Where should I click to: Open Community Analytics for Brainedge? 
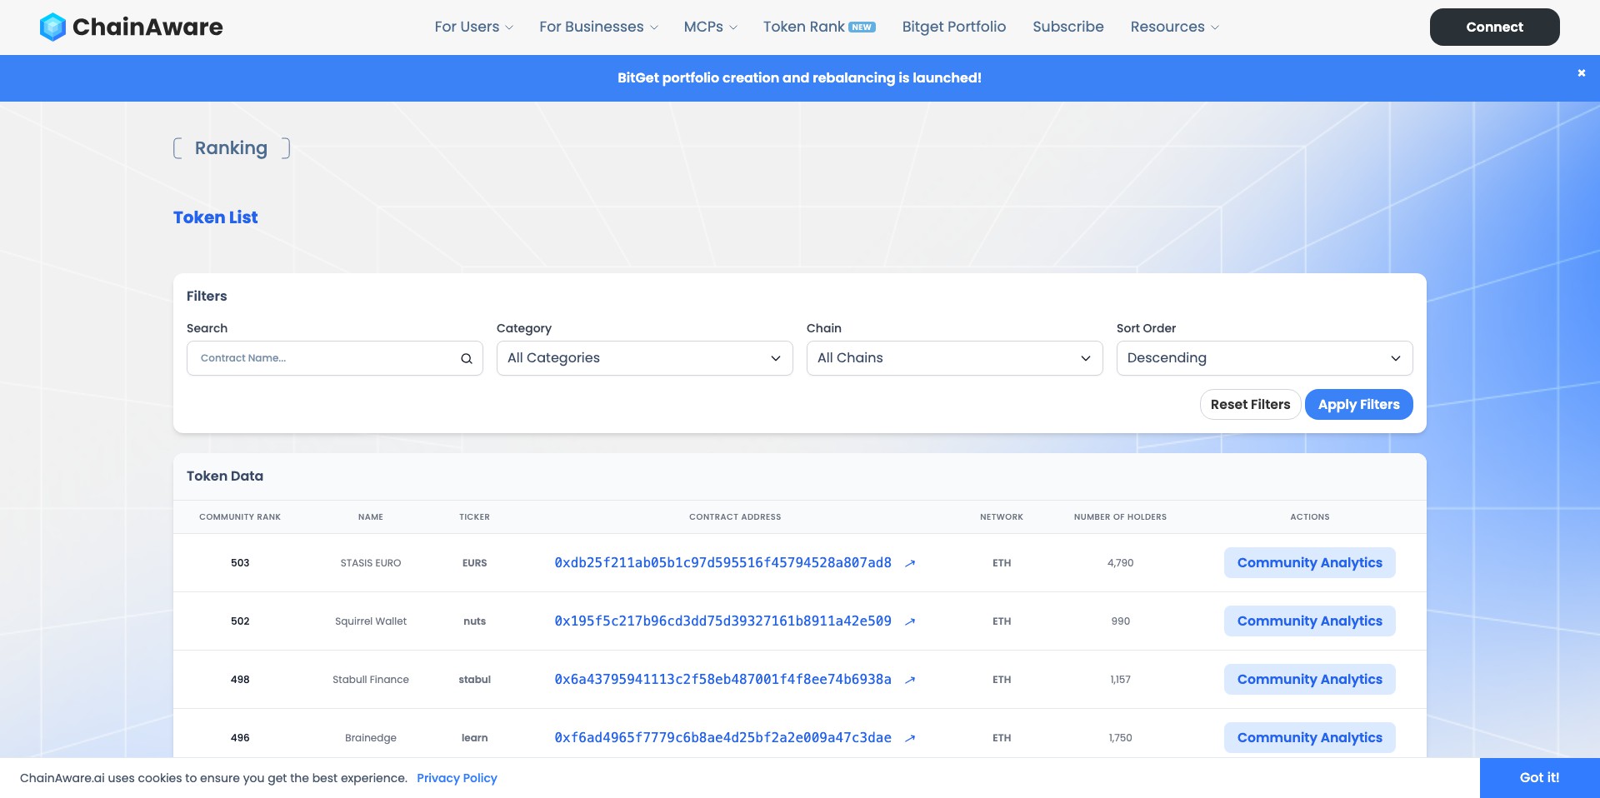click(x=1310, y=738)
